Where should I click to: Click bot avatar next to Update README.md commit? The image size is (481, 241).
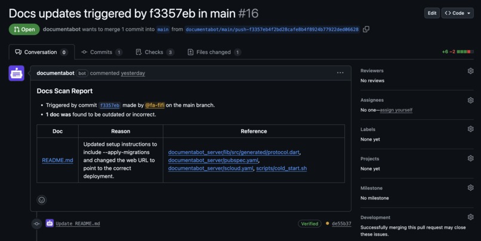50,223
